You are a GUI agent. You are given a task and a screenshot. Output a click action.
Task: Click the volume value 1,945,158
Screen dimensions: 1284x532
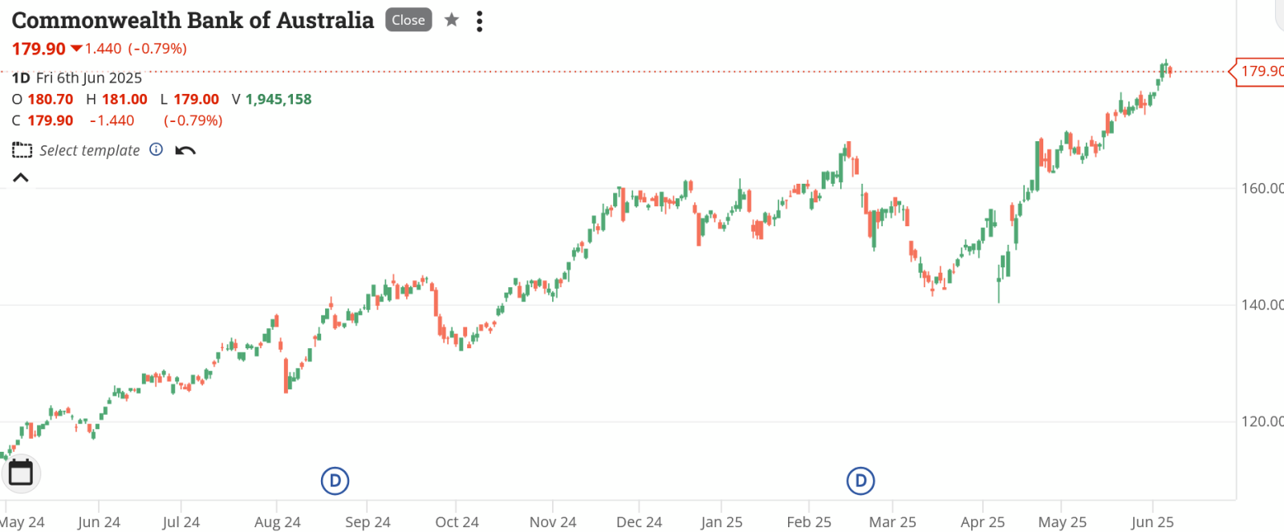(x=278, y=99)
